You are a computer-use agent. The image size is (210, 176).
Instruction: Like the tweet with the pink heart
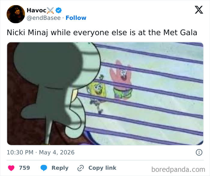click(11, 168)
